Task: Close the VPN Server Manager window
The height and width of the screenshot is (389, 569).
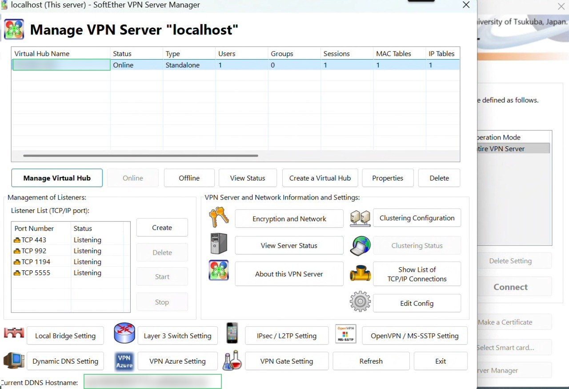Action: point(466,5)
